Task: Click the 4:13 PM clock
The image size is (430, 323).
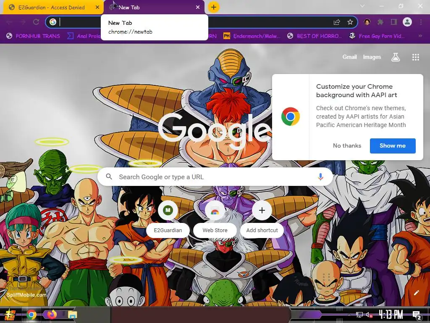Action: tap(391, 314)
